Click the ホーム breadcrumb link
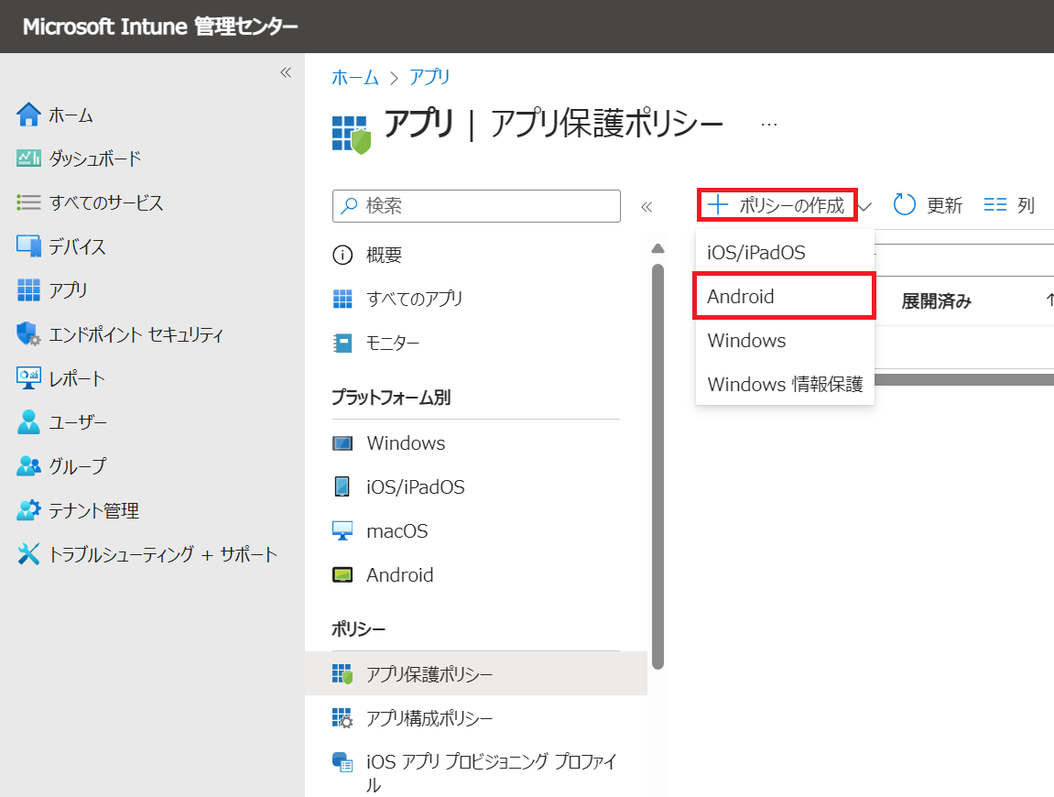This screenshot has height=797, width=1054. (x=355, y=77)
